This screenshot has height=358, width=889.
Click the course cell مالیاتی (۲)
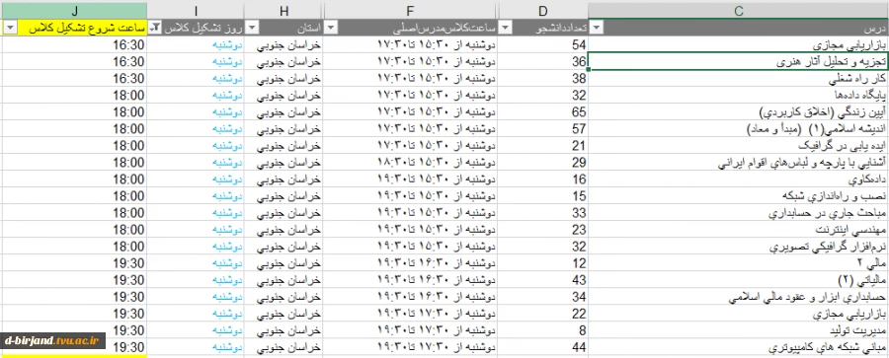[x=739, y=280]
